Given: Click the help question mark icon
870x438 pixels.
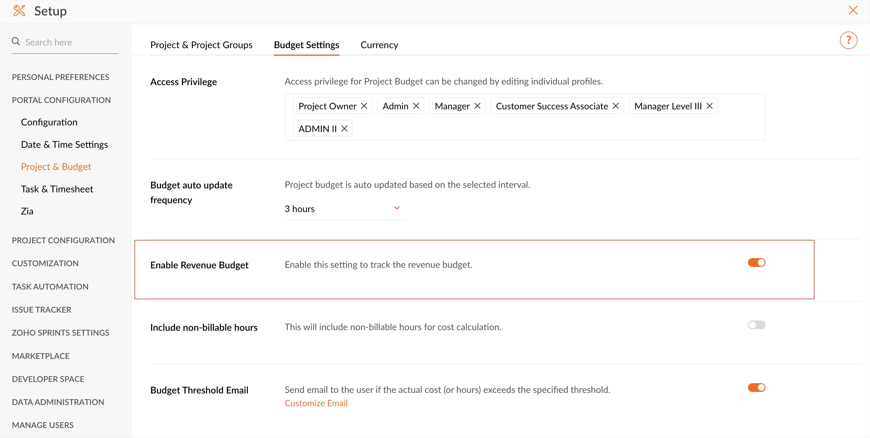Looking at the screenshot, I should pyautogui.click(x=848, y=40).
